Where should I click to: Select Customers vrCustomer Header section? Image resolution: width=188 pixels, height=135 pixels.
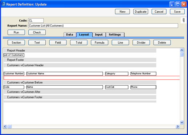[80, 65]
